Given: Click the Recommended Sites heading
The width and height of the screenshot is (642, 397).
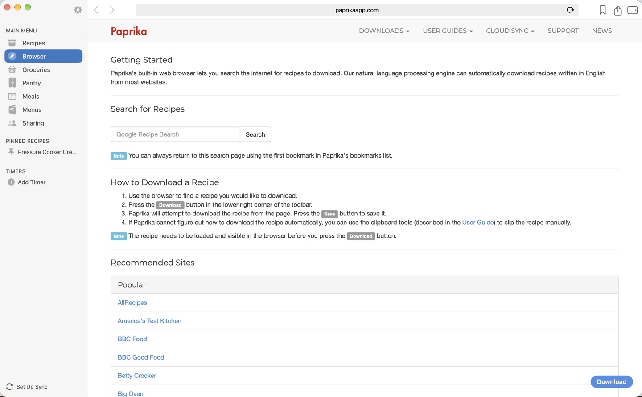Looking at the screenshot, I should 152,263.
